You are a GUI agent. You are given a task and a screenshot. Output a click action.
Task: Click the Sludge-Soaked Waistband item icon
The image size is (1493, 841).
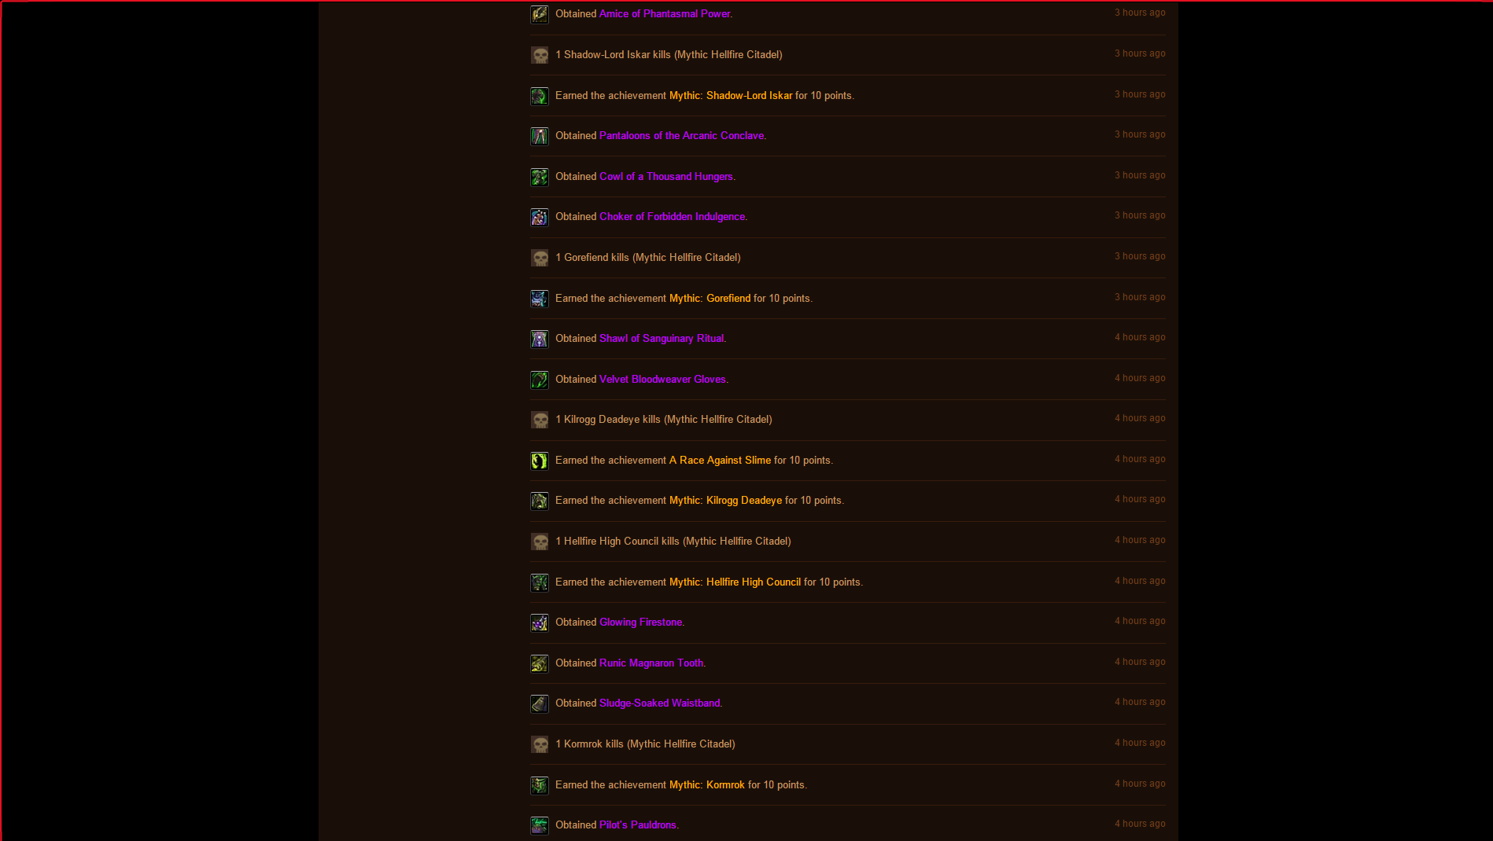coord(540,703)
